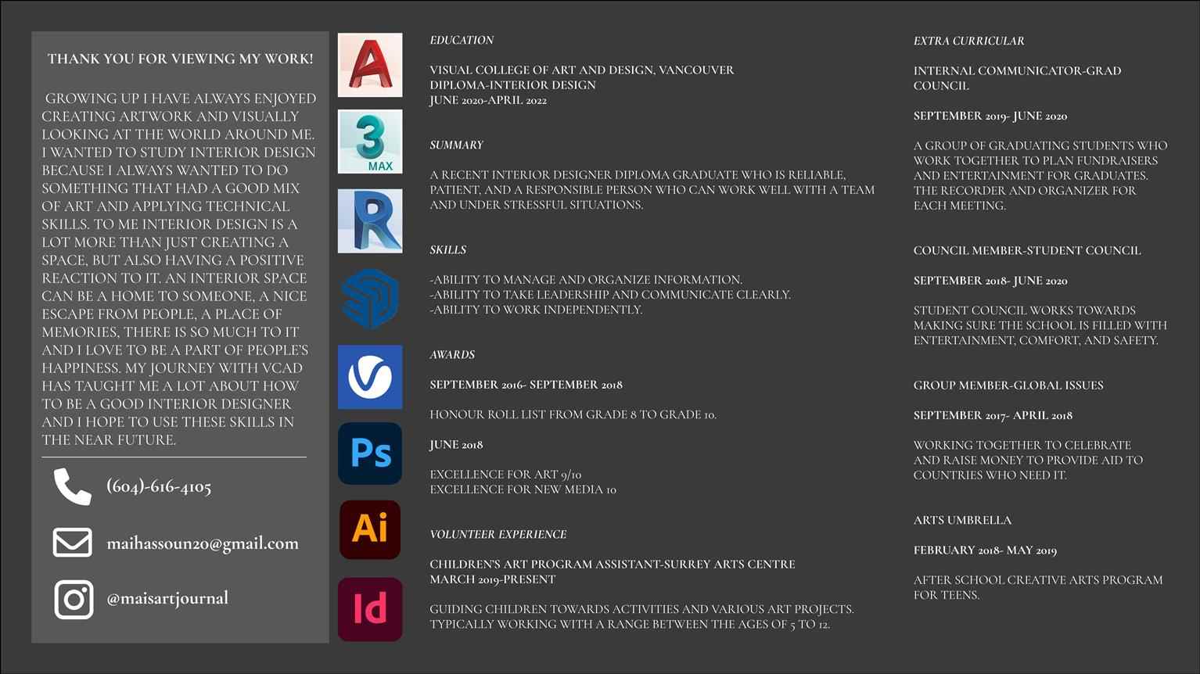Click 'SEPTEMBER 2016- SEPTEMBER 2018' date
Screen dimensions: 1200x674
[526, 385]
